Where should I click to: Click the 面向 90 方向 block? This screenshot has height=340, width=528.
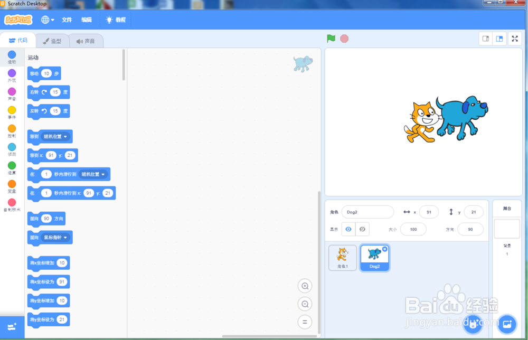tap(46, 219)
